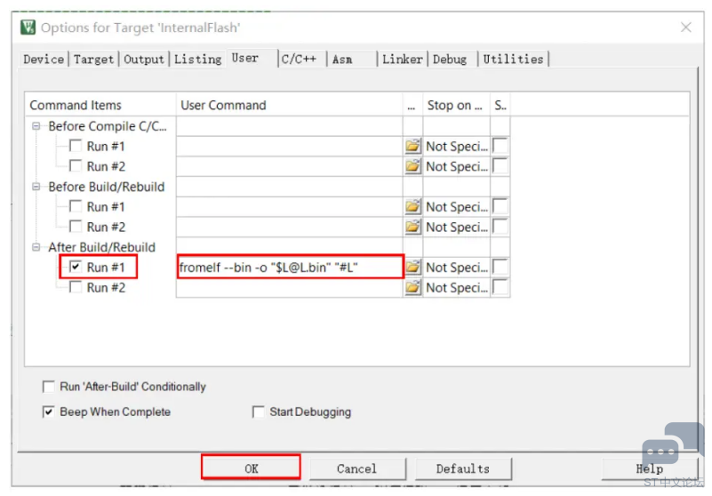Switch to the Linker tab
The image size is (712, 496).
(x=403, y=59)
